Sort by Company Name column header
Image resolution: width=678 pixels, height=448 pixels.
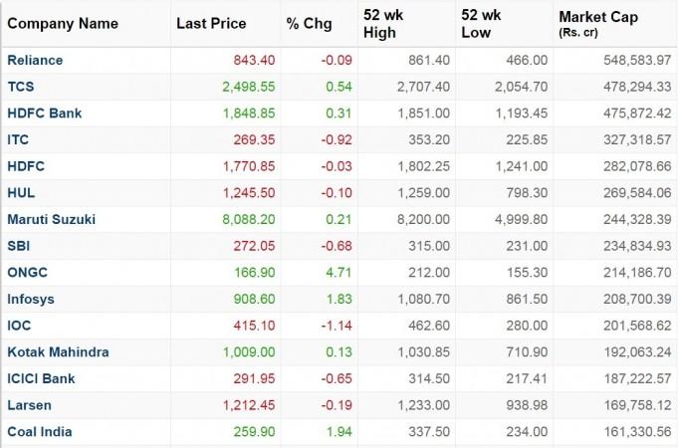[63, 23]
